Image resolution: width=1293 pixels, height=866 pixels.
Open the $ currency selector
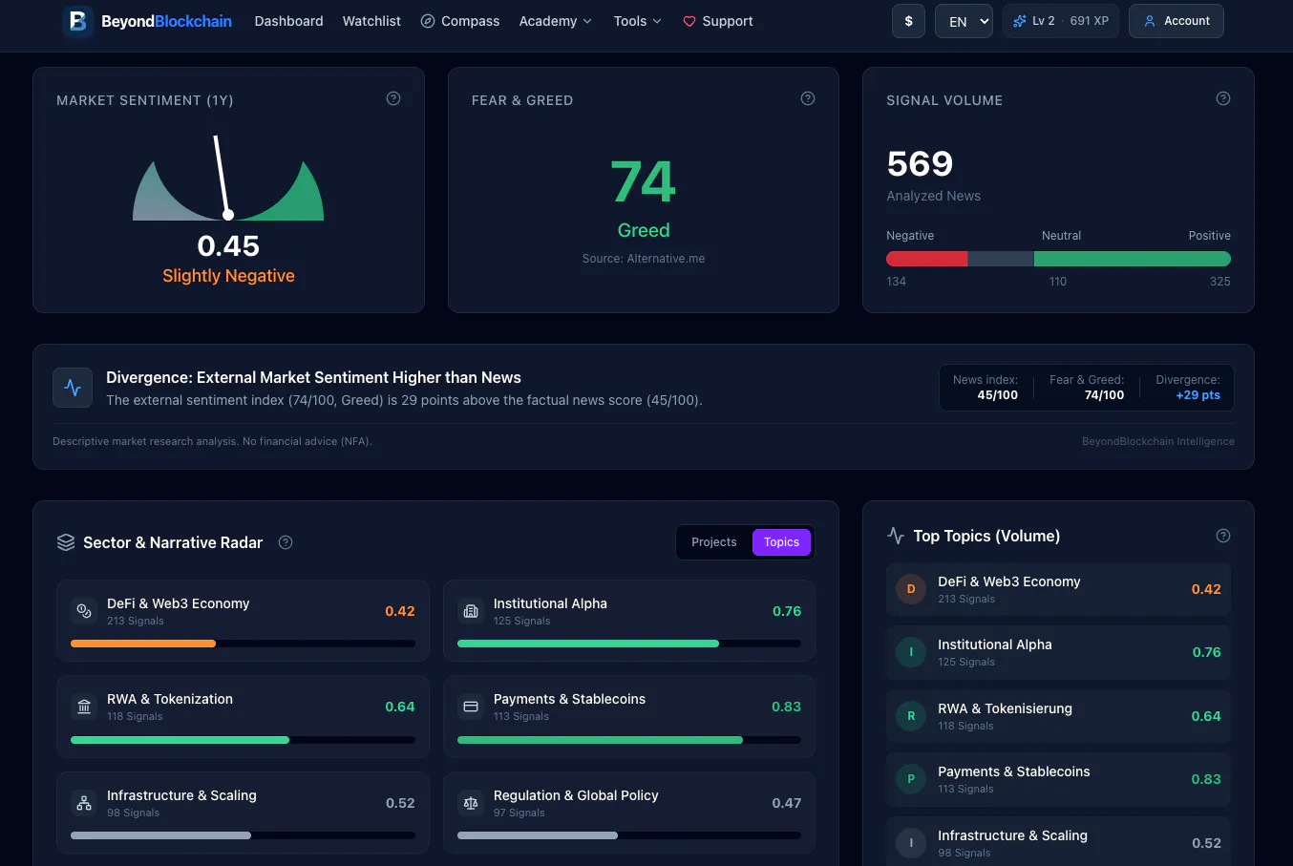click(908, 21)
